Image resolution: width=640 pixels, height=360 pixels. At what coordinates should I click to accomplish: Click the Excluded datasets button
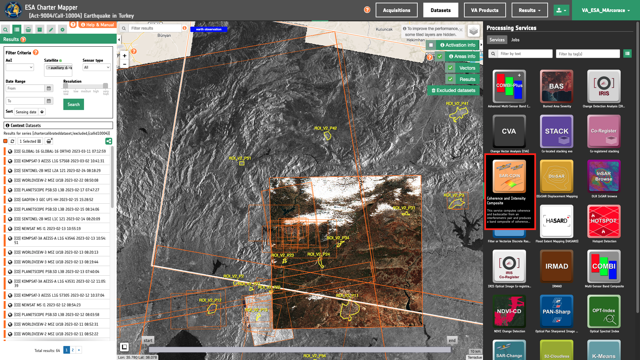pyautogui.click(x=453, y=90)
